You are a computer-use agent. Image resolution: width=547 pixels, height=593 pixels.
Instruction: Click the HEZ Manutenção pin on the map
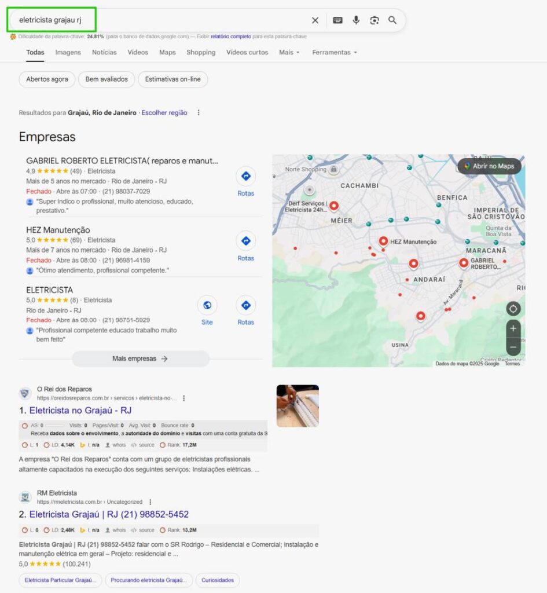pyautogui.click(x=383, y=241)
